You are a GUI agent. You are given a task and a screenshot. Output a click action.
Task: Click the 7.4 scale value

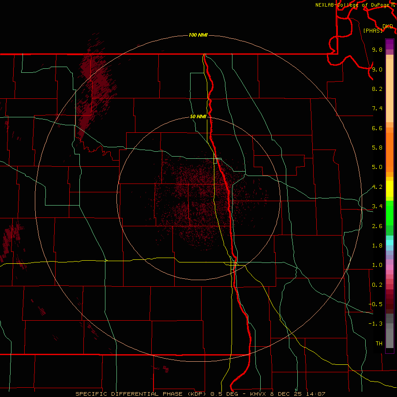click(377, 109)
